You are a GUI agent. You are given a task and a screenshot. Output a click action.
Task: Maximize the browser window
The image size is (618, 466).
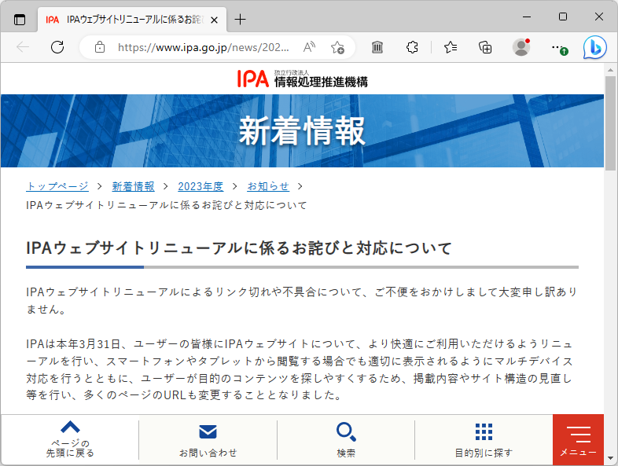563,17
